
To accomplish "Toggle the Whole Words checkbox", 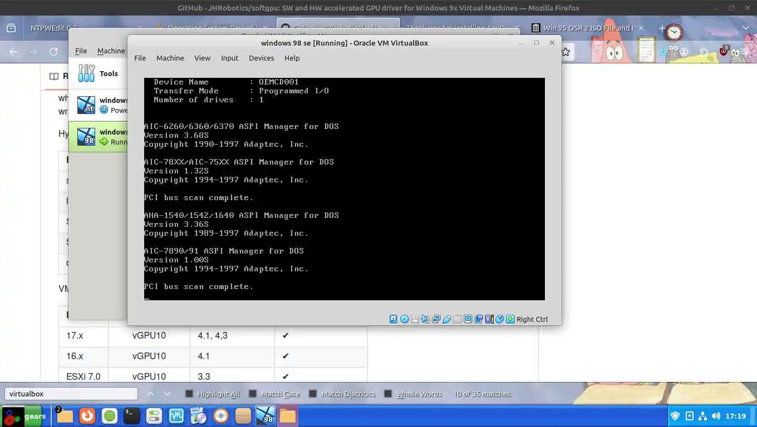I will point(388,394).
